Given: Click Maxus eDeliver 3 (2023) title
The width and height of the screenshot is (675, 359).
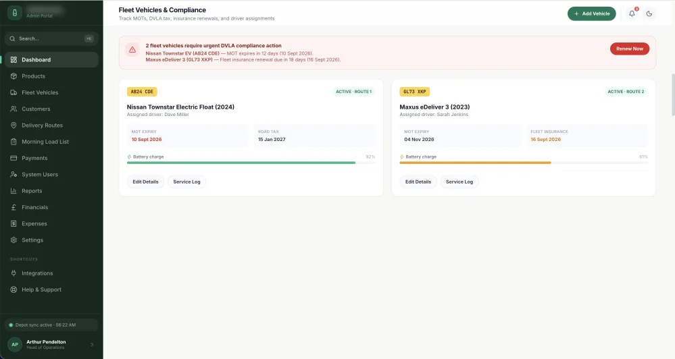Looking at the screenshot, I should click(434, 107).
